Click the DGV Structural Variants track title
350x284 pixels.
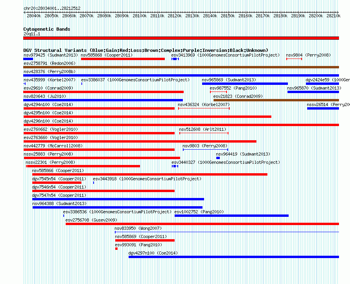146,50
